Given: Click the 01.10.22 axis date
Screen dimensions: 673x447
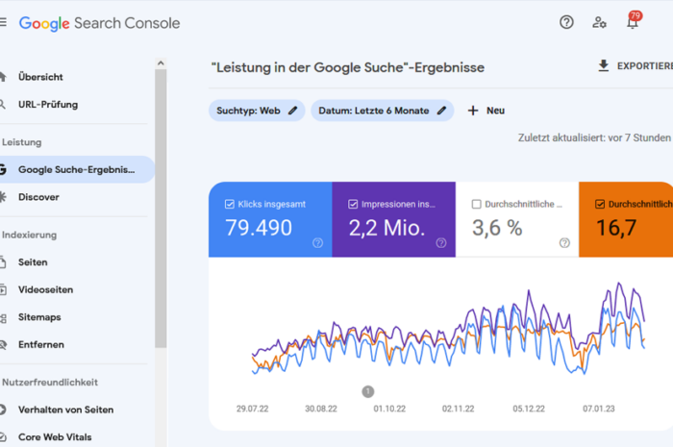Looking at the screenshot, I should click(x=389, y=409).
